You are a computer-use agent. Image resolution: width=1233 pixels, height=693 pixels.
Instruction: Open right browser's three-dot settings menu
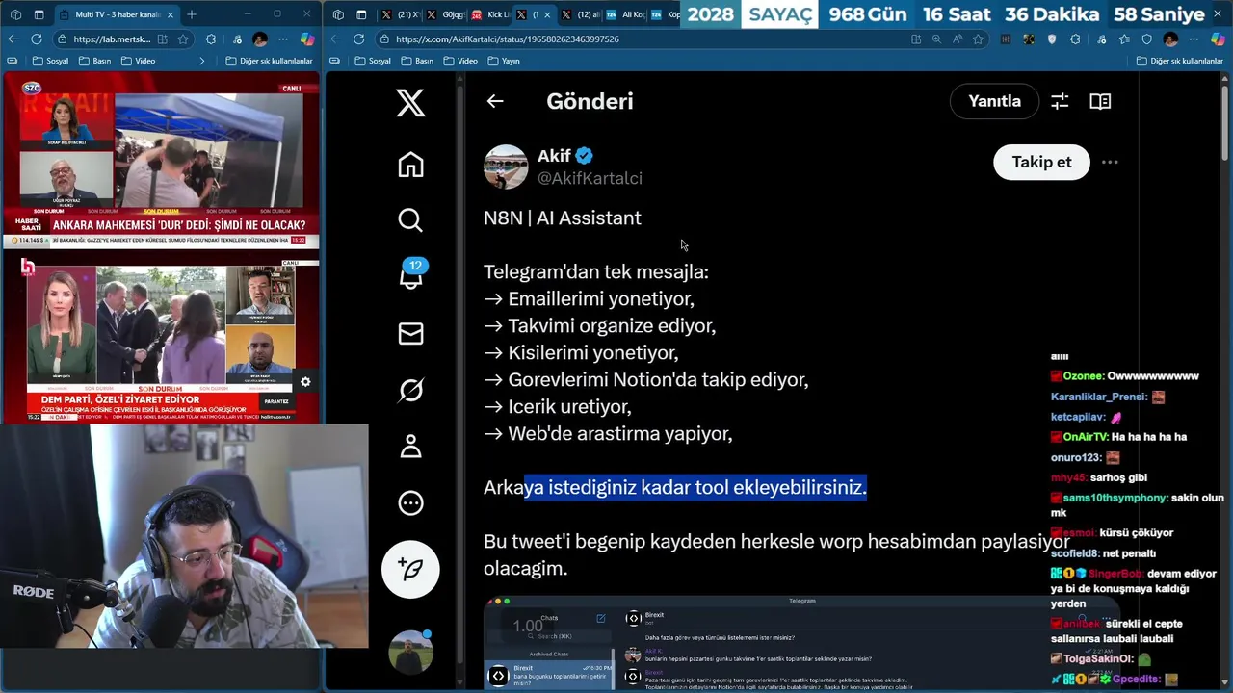pos(1194,39)
